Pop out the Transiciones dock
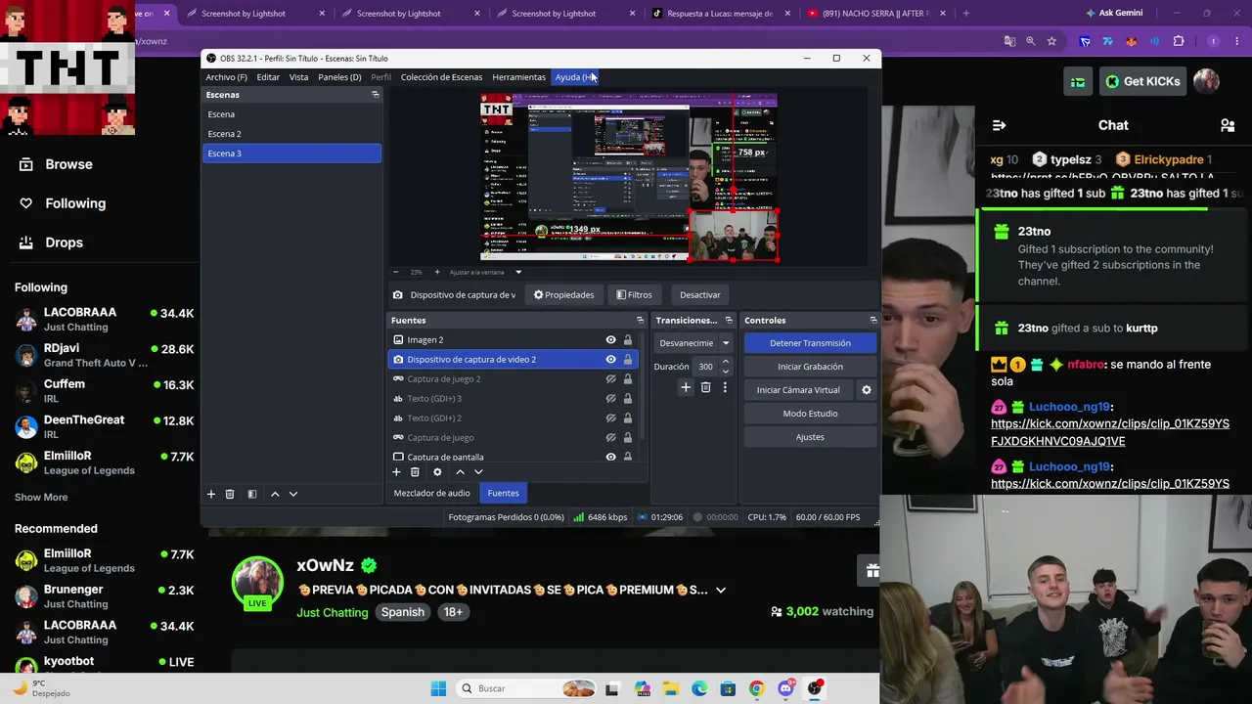This screenshot has height=704, width=1252. (x=729, y=320)
